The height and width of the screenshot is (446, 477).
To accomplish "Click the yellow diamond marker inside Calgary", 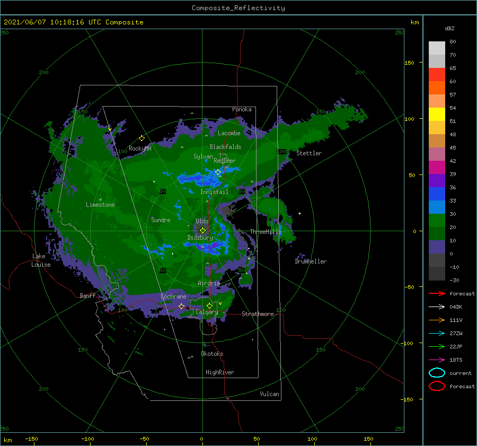I will (x=209, y=305).
